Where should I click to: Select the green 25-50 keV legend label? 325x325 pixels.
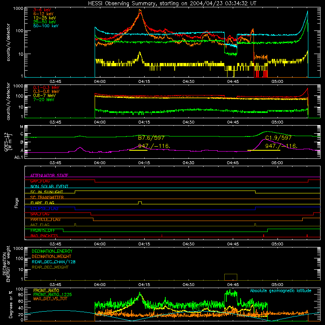point(44,22)
